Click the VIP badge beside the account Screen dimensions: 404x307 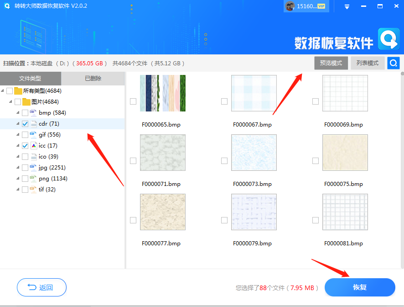321,6
